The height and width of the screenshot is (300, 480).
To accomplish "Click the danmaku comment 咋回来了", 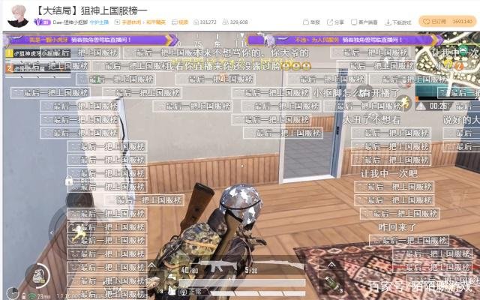I will [x=397, y=227].
